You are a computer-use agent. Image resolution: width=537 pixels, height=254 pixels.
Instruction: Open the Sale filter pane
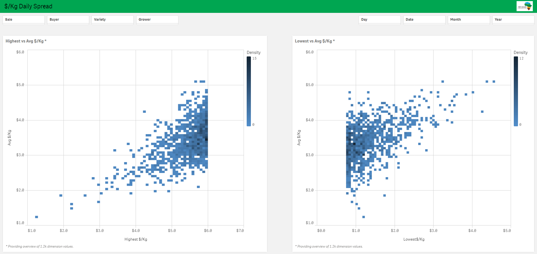coord(23,20)
